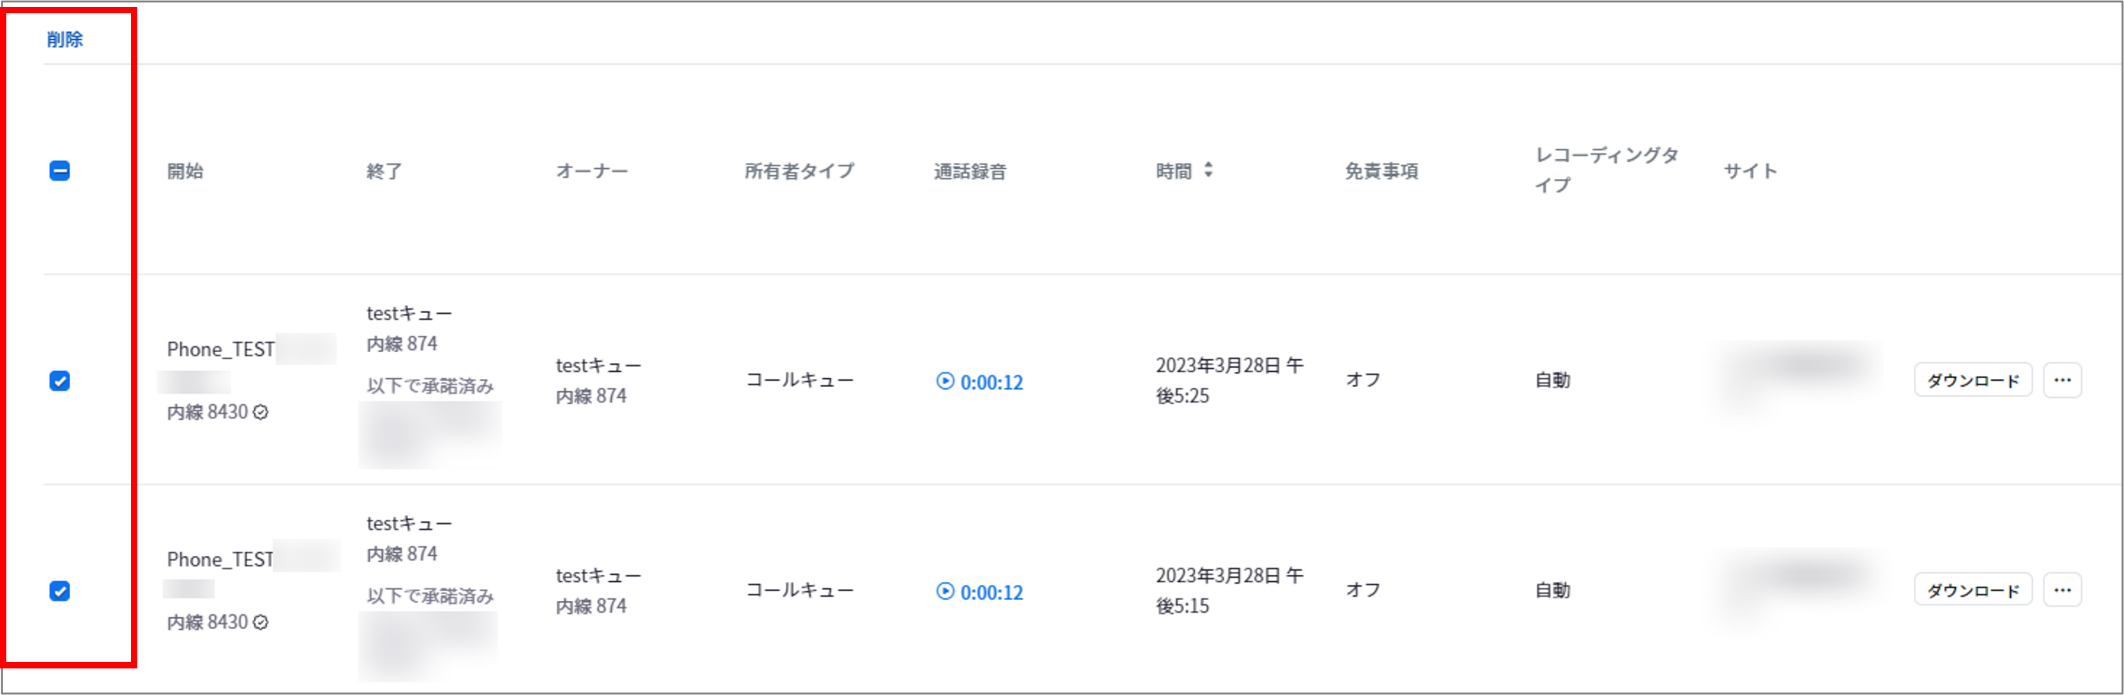Viewport: 2124px width, 695px height.
Task: Play the 5:15 PM call recording
Action: [945, 591]
